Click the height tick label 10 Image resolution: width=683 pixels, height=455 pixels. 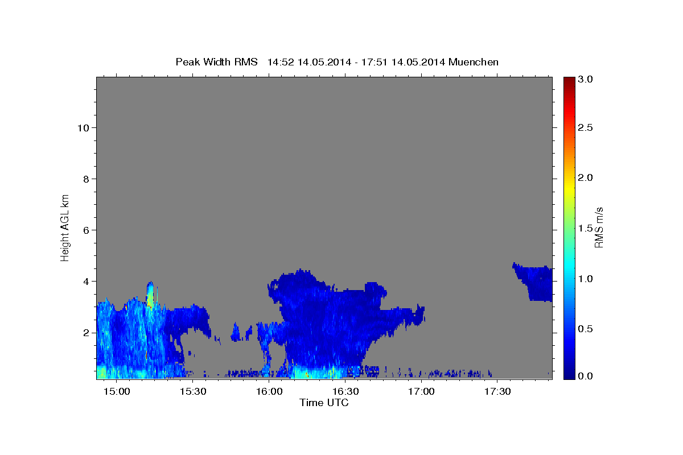click(83, 127)
